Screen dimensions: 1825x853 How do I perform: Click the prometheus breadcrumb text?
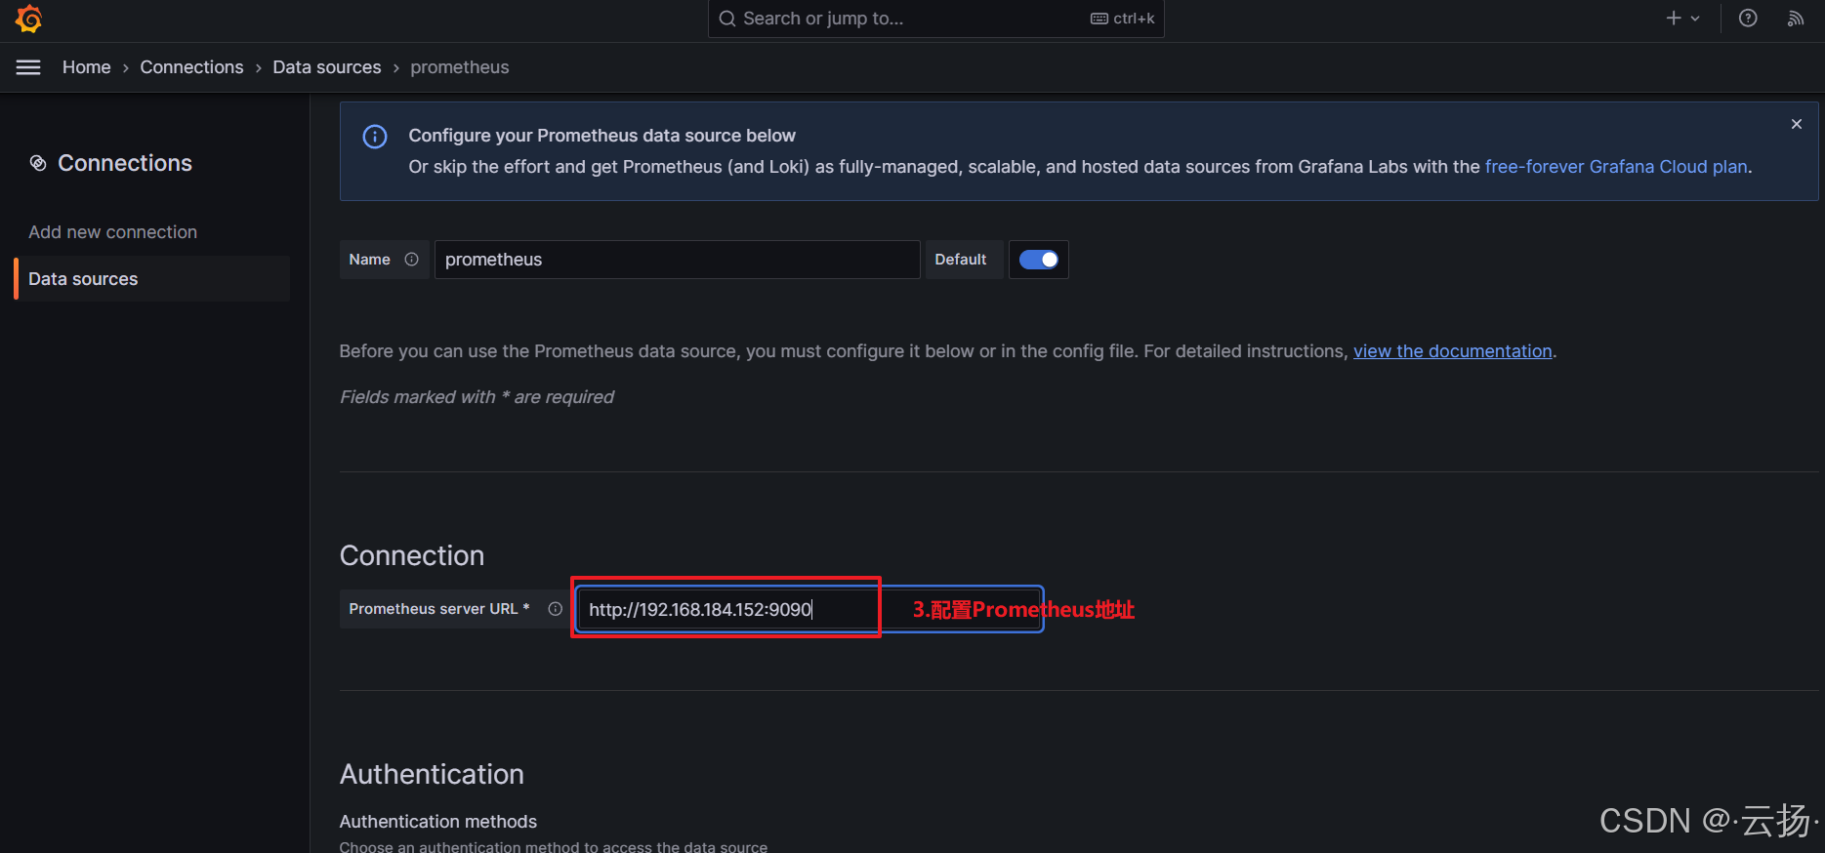[x=460, y=67]
